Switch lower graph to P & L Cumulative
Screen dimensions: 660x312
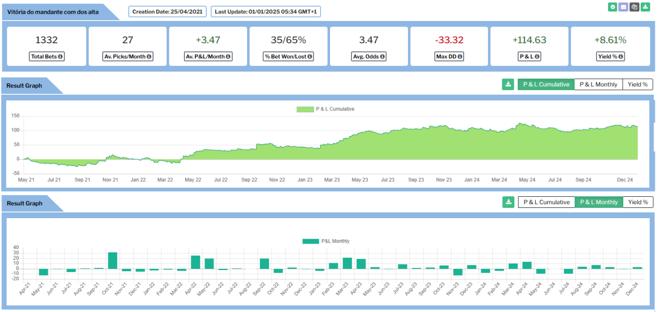coord(546,202)
